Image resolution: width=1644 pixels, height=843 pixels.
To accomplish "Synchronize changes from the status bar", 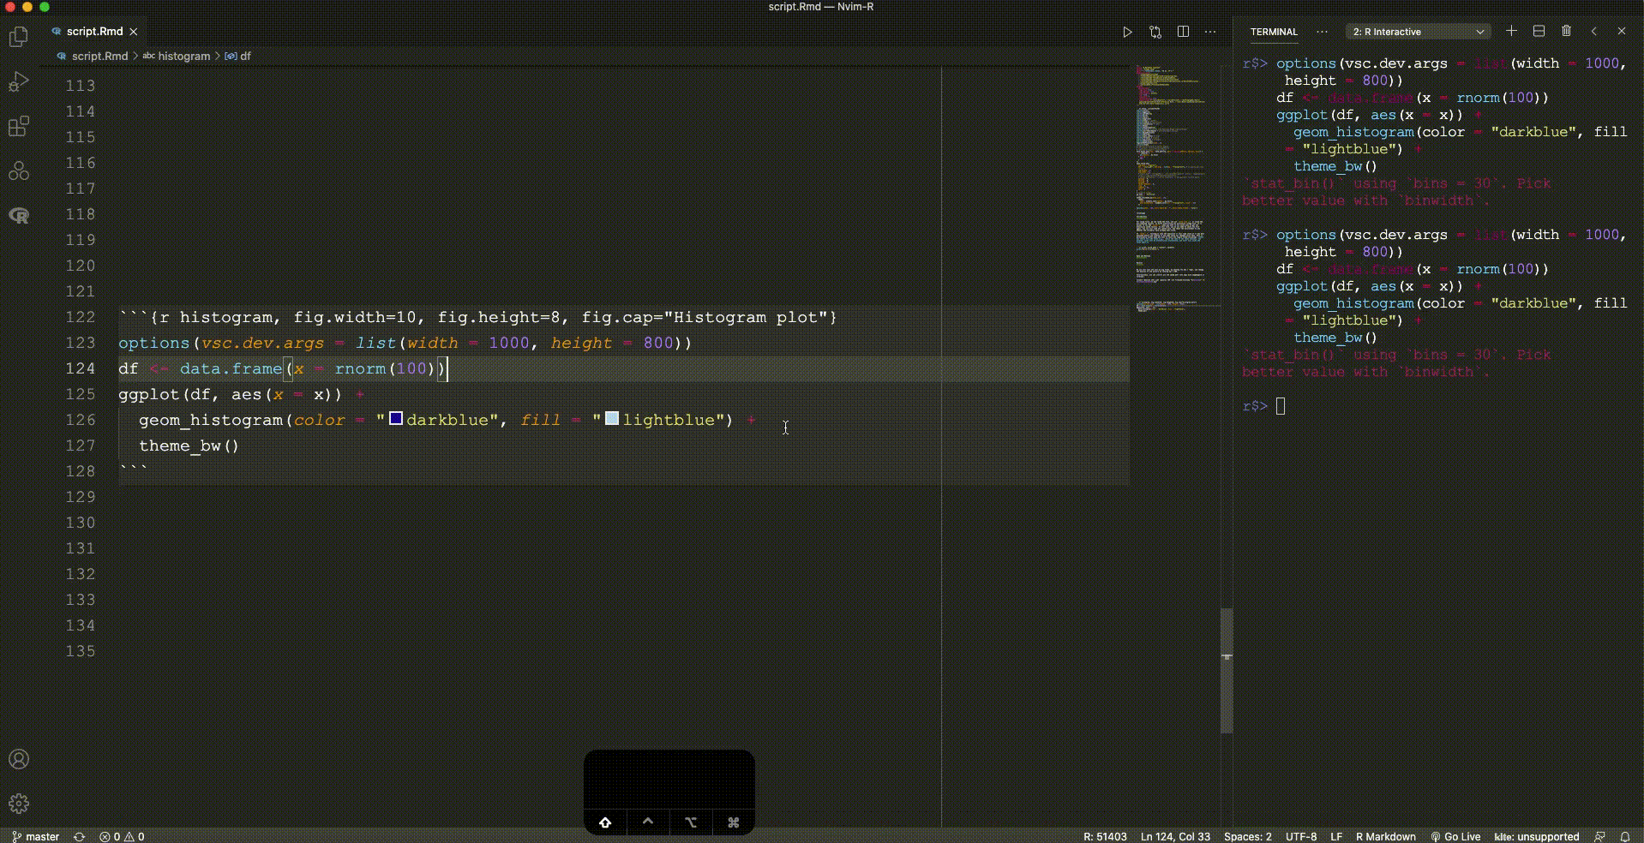I will pos(79,836).
